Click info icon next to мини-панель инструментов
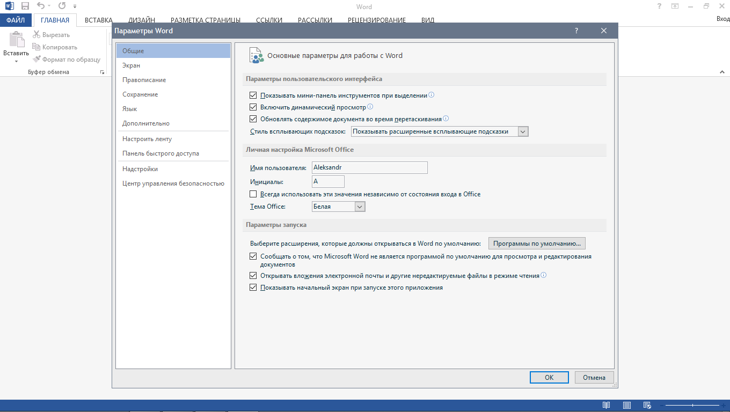Screen dimensions: 730x412 [x=431, y=95]
